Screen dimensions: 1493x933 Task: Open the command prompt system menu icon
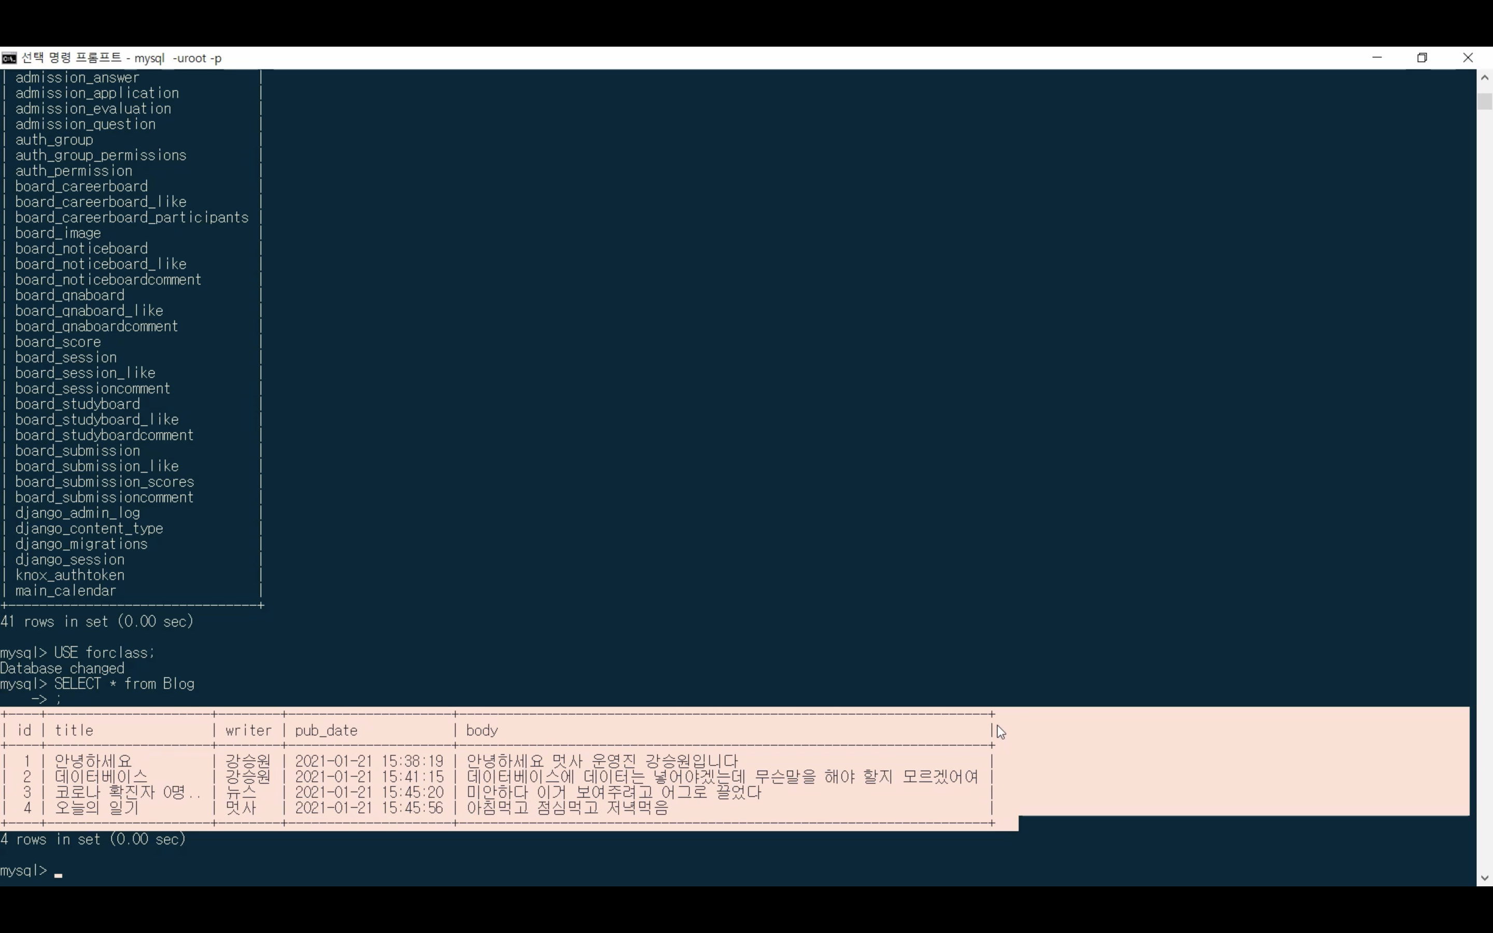tap(9, 58)
